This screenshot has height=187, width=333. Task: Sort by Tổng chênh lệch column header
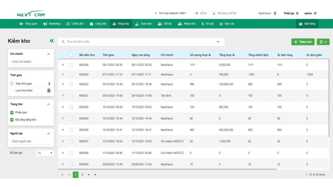(258, 55)
